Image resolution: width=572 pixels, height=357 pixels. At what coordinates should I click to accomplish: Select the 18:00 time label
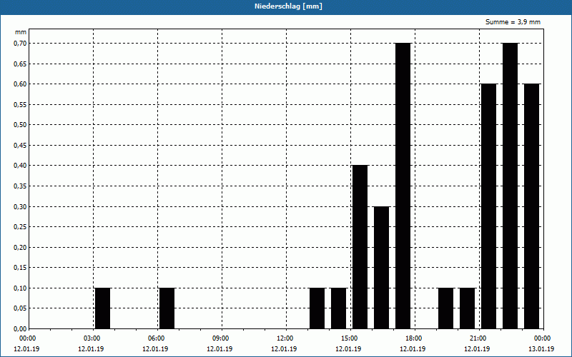pos(414,338)
